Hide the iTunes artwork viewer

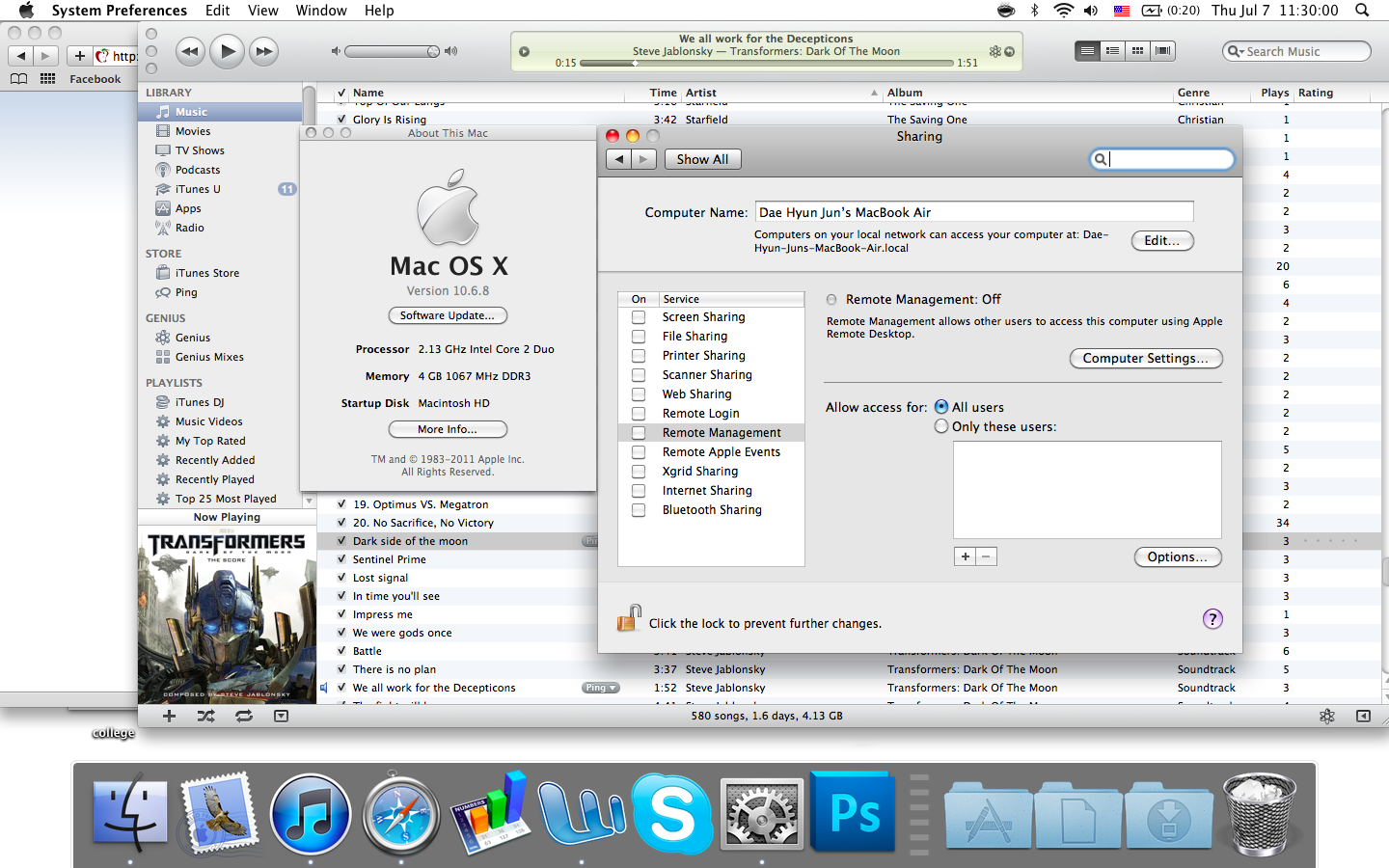tap(281, 716)
